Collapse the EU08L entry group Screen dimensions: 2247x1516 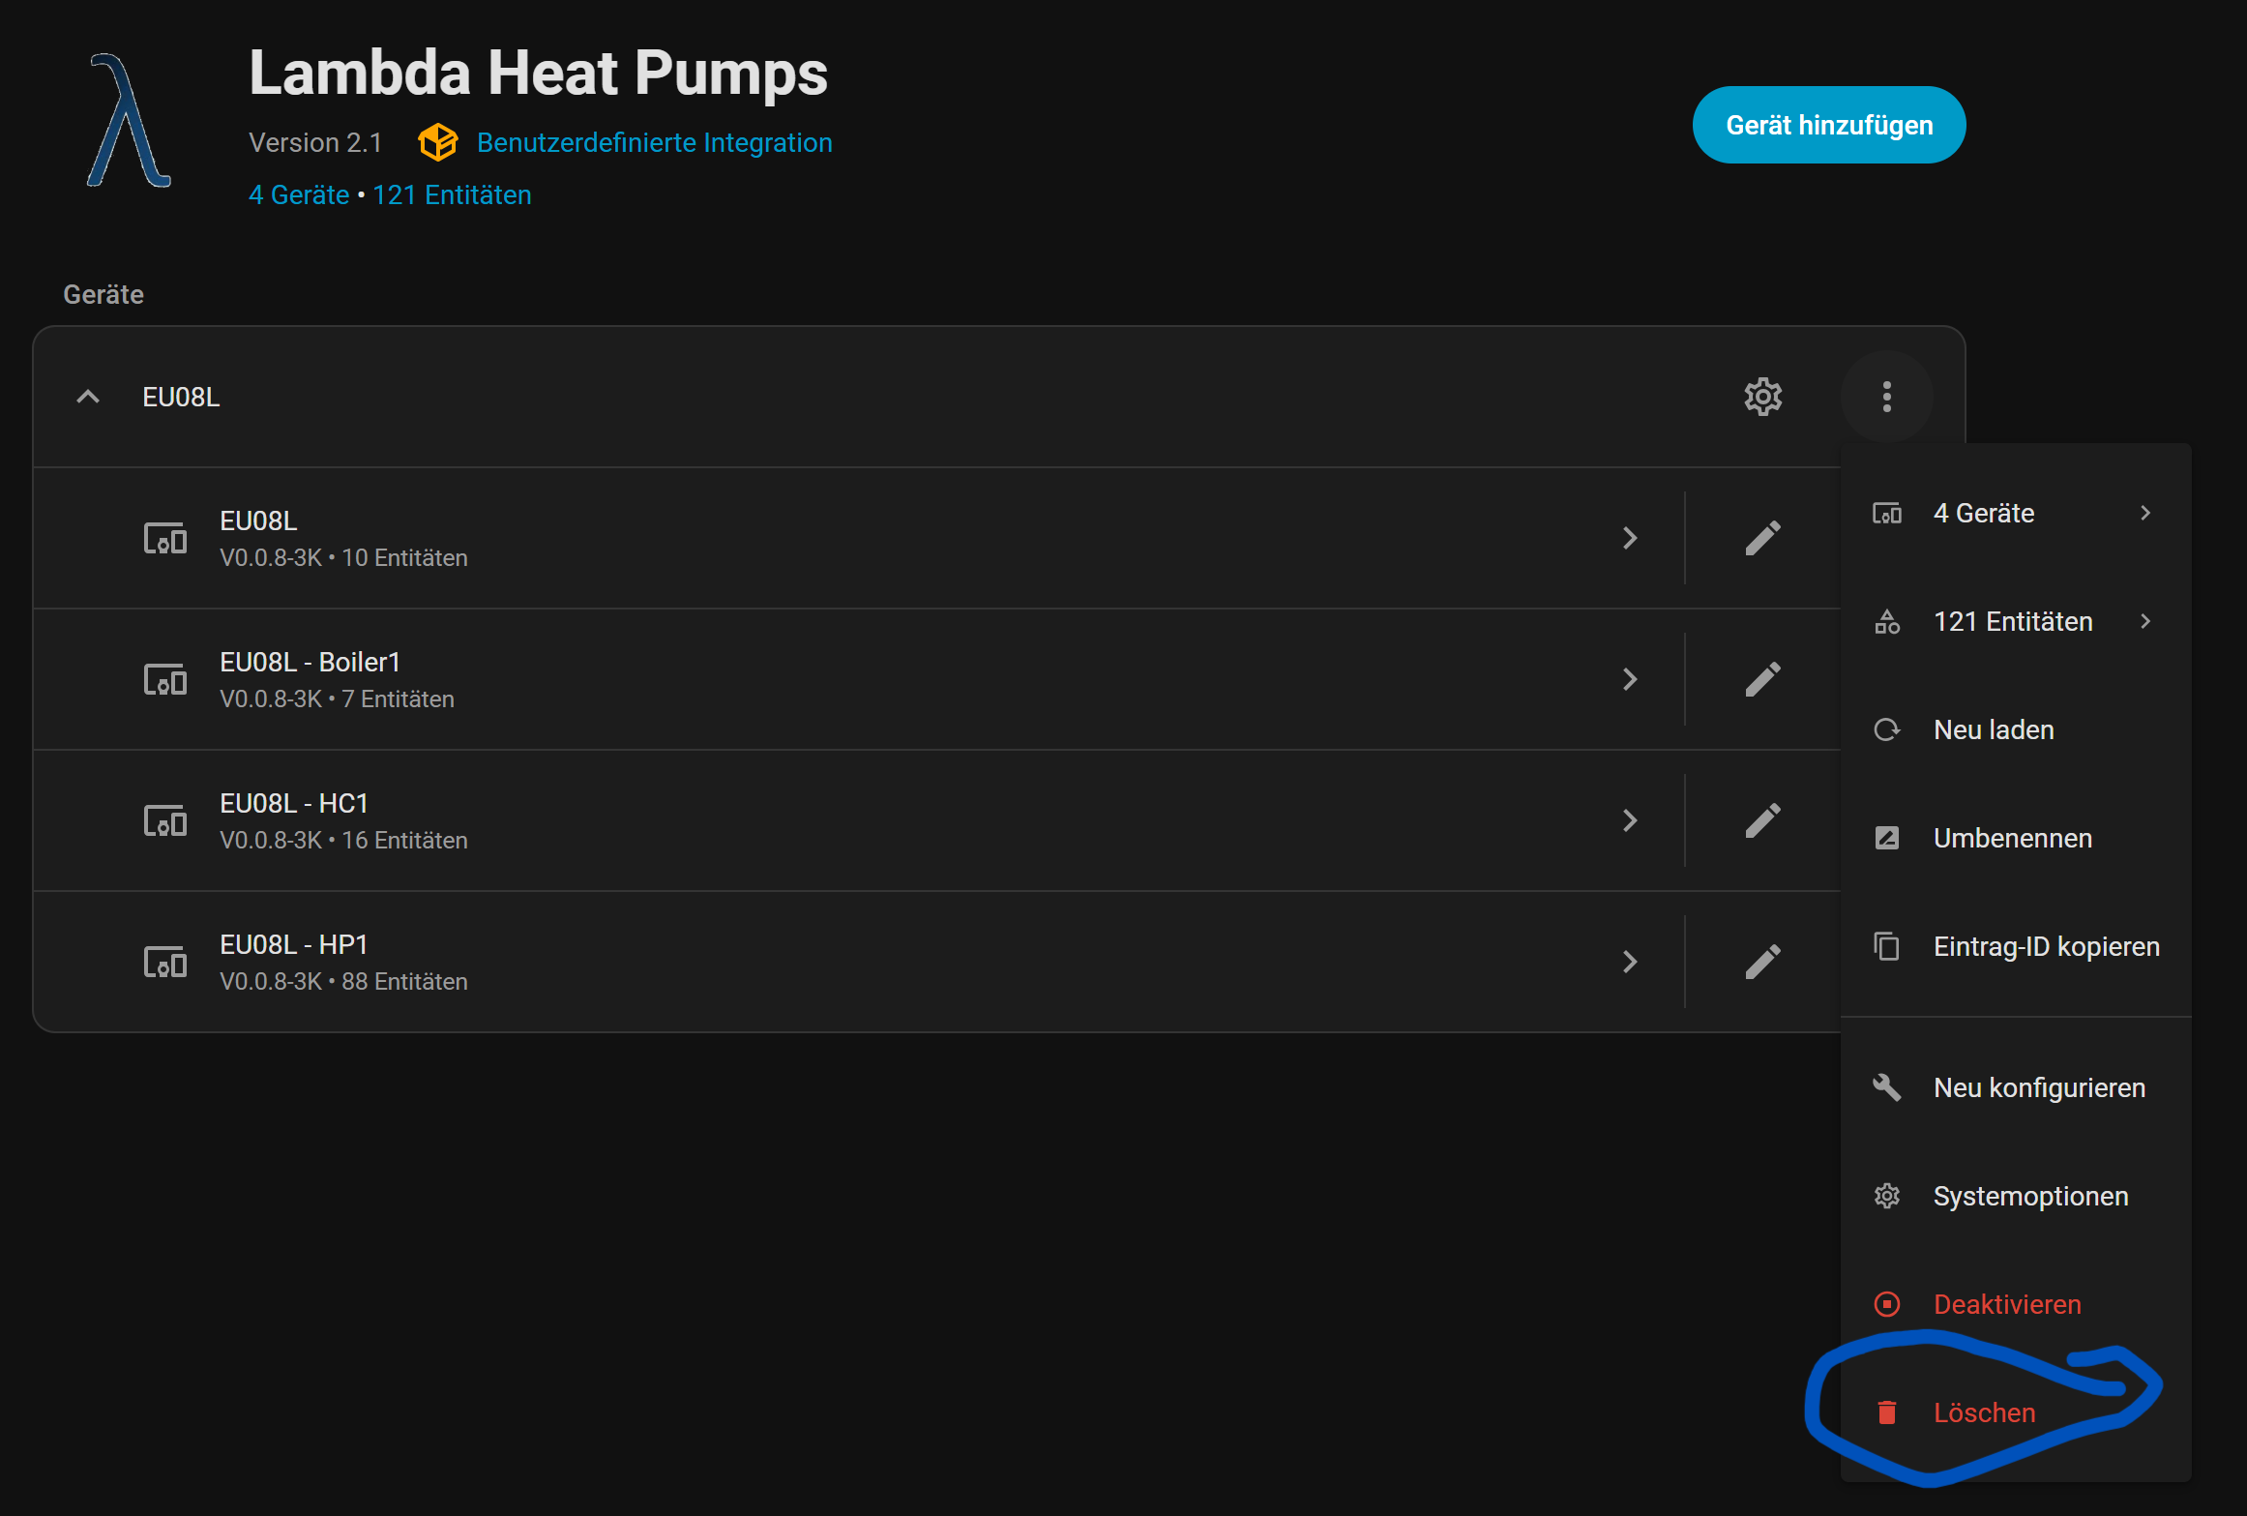coord(88,397)
